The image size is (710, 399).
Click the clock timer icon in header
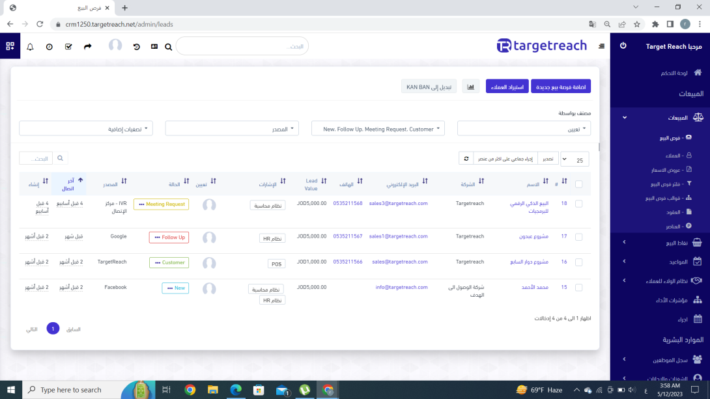[50, 47]
